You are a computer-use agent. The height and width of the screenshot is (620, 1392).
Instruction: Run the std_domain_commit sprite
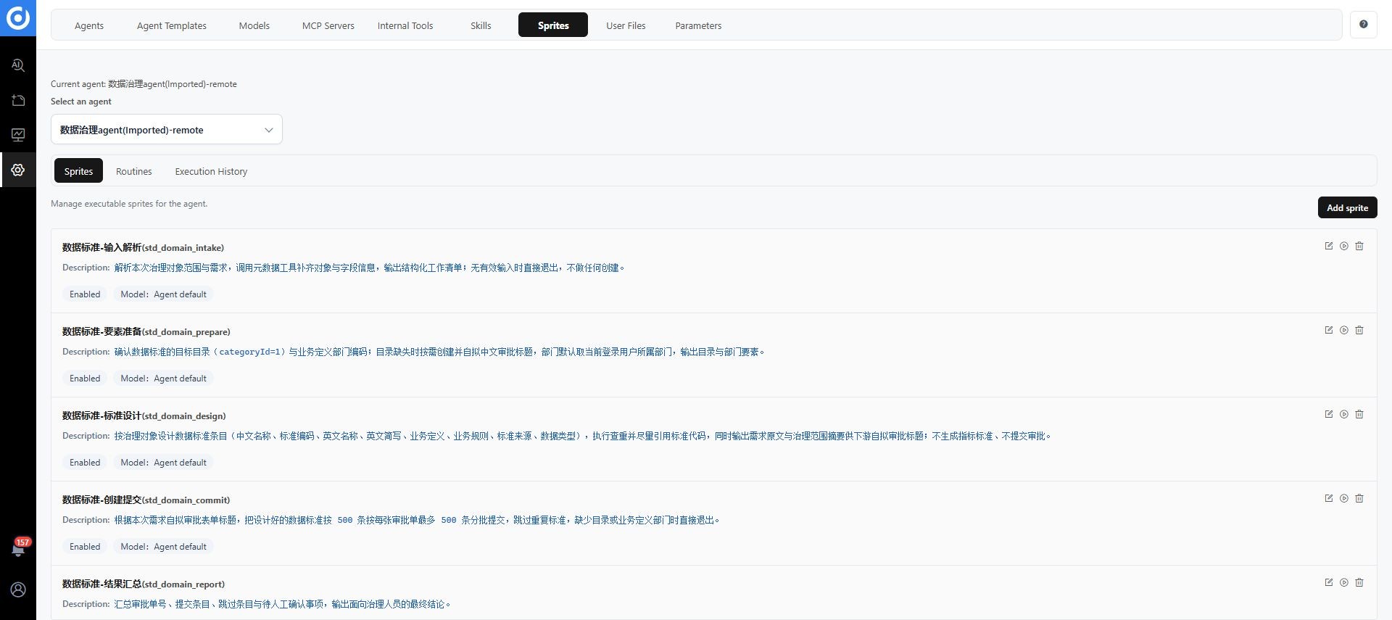(x=1344, y=498)
